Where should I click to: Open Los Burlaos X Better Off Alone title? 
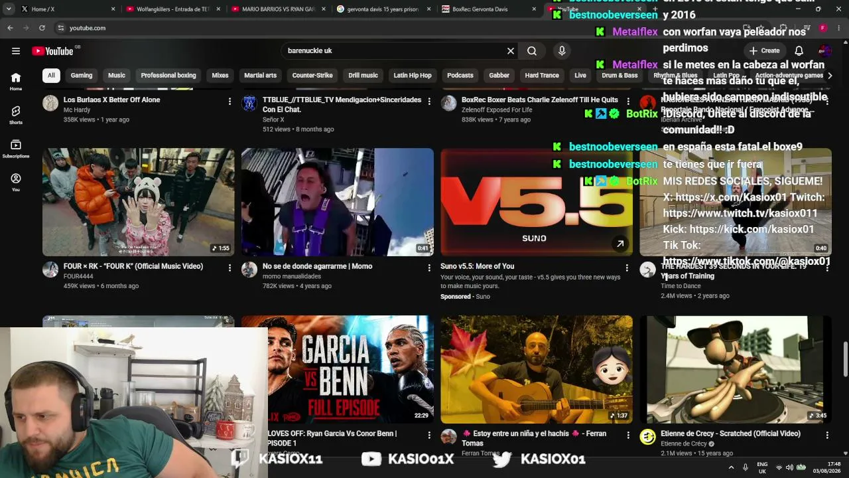pyautogui.click(x=111, y=100)
